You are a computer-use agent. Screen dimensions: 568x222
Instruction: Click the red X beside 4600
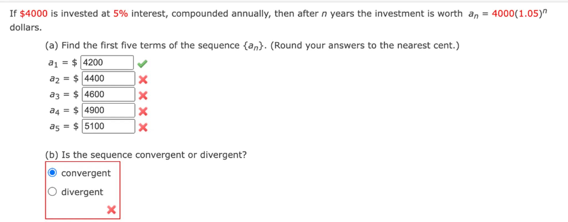(143, 96)
